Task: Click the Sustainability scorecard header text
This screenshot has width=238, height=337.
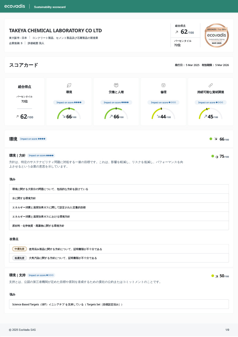Action: coord(50,7)
